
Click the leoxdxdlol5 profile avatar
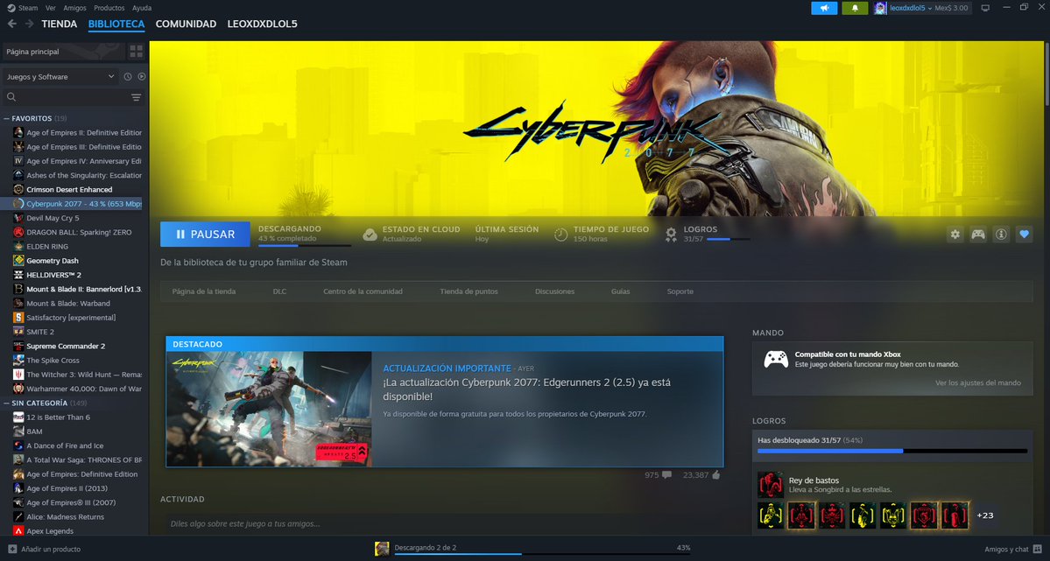tap(880, 8)
